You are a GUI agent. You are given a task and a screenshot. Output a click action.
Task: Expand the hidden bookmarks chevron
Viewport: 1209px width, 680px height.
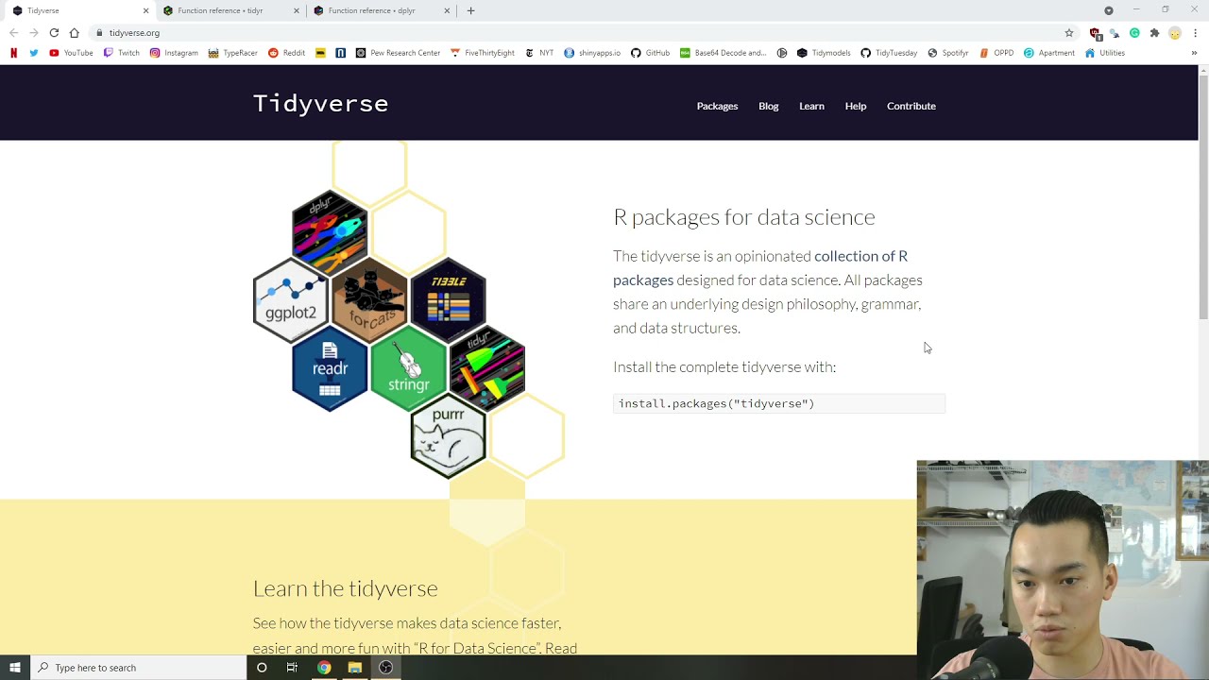[1194, 53]
